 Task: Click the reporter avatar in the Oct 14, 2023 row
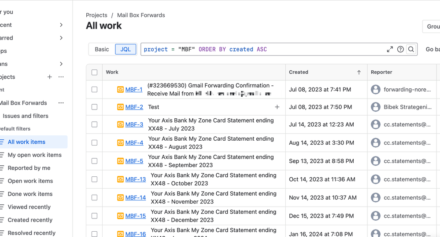point(375,179)
